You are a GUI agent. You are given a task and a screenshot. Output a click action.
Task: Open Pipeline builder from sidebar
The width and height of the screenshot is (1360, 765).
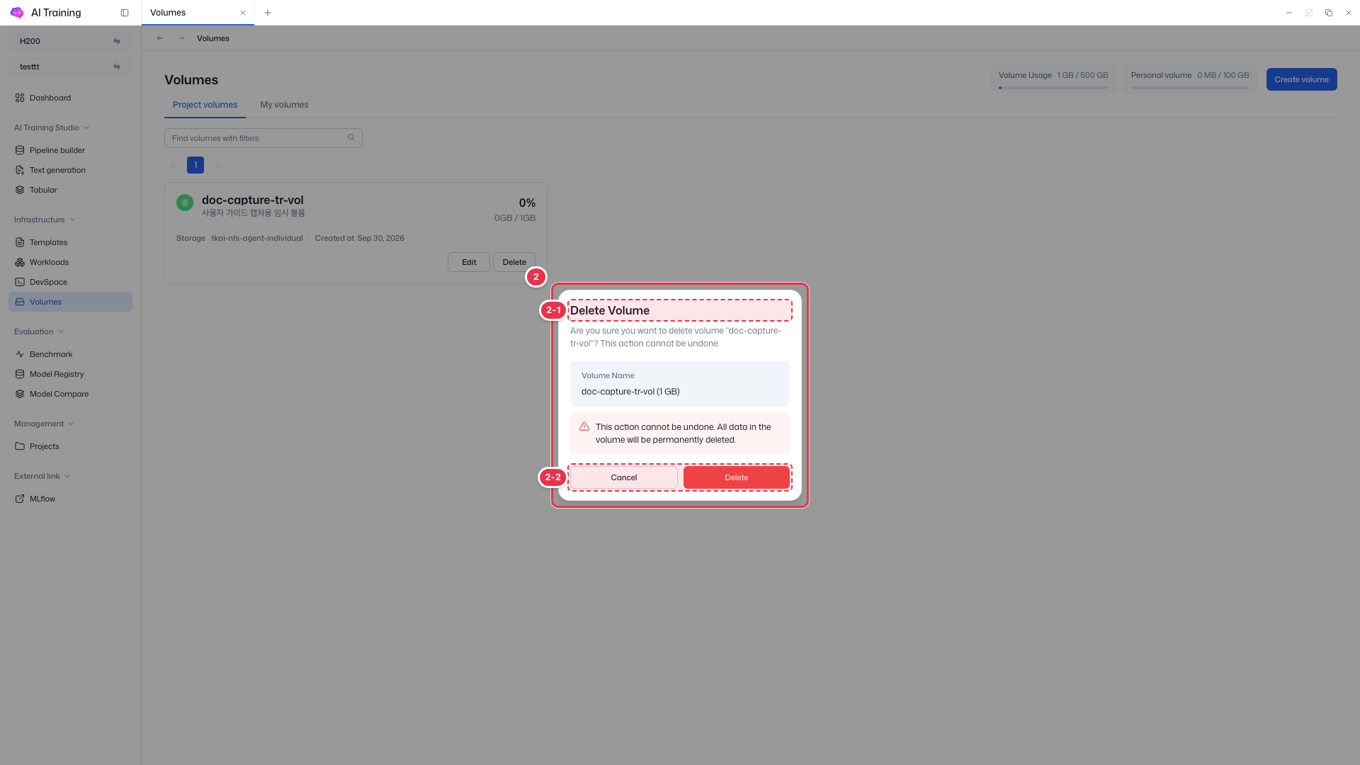(70, 150)
